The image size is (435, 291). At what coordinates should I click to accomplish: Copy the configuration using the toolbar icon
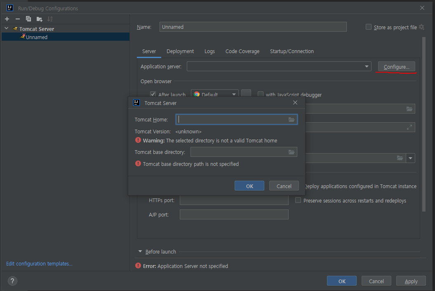coord(28,19)
